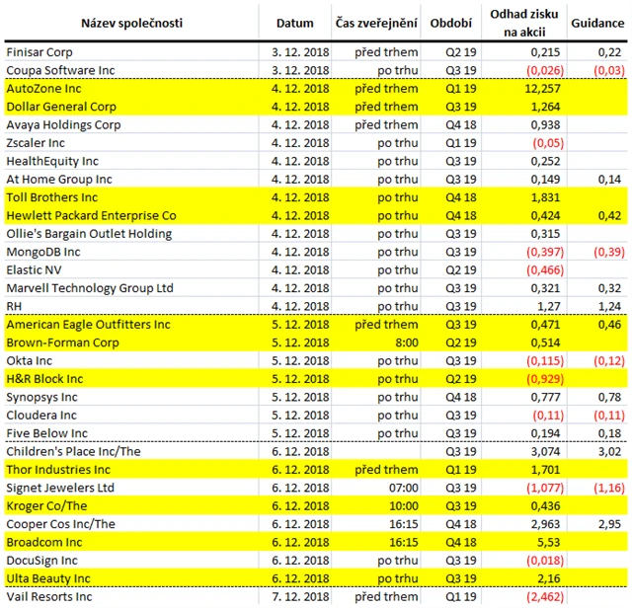The image size is (632, 608).
Task: Select the 'Guidance' column header
Action: (598, 23)
